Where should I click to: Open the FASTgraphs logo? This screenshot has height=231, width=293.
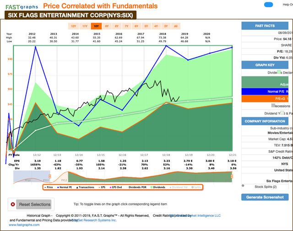(x=22, y=7)
